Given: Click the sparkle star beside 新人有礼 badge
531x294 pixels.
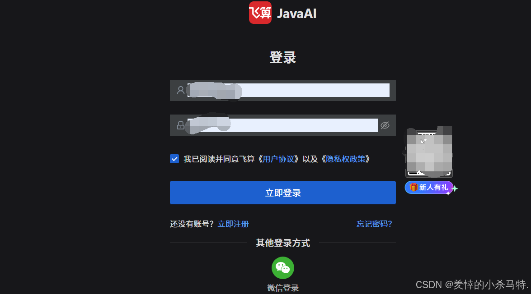Looking at the screenshot, I should pyautogui.click(x=455, y=189).
